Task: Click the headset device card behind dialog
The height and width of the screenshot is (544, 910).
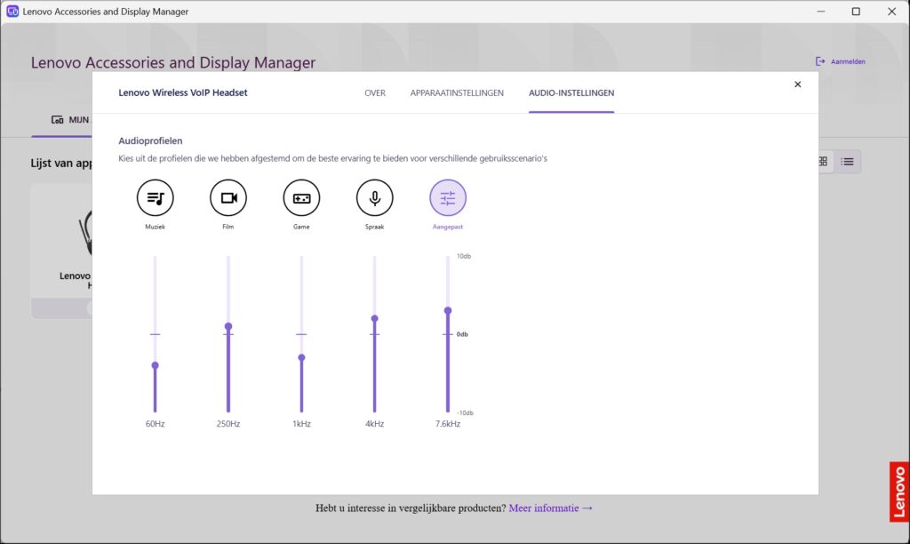Action: tap(61, 251)
